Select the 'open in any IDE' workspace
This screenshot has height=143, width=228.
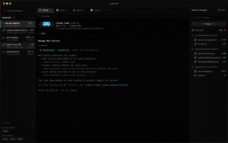click(18, 46)
